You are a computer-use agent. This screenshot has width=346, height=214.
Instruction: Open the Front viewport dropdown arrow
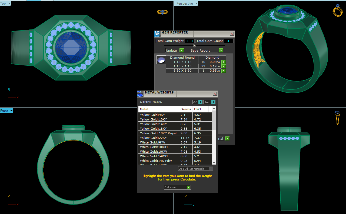coord(11,111)
